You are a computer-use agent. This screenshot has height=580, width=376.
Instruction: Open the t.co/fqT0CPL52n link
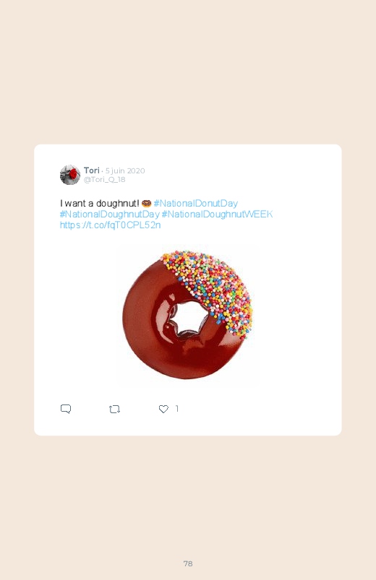click(x=111, y=225)
